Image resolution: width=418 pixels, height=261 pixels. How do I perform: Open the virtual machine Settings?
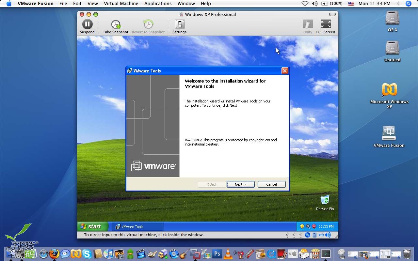point(180,26)
